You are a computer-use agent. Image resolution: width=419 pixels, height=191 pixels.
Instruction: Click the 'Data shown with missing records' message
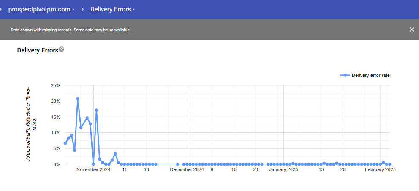(71, 30)
